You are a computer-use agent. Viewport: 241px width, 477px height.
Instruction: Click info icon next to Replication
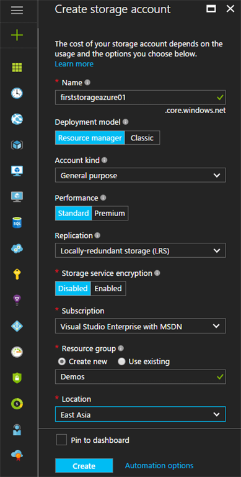pos(97,235)
